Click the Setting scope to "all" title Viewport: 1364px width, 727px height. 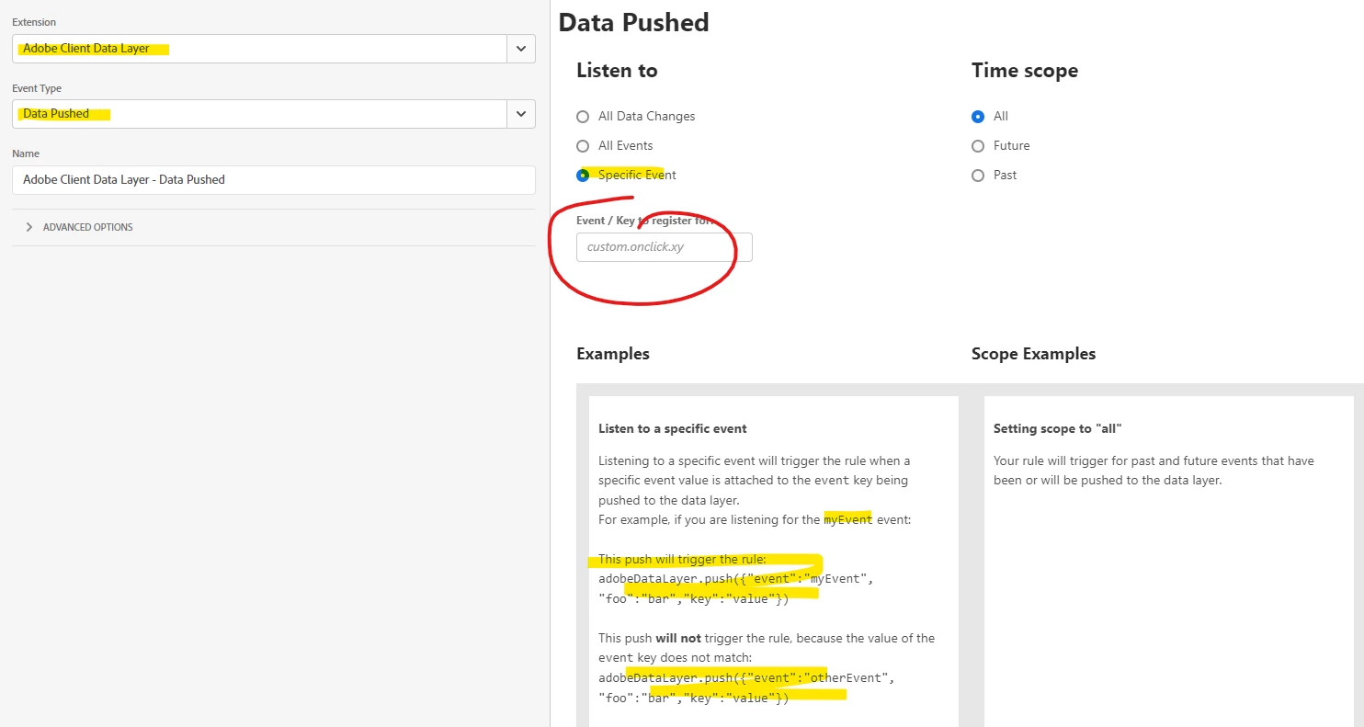(x=1058, y=428)
